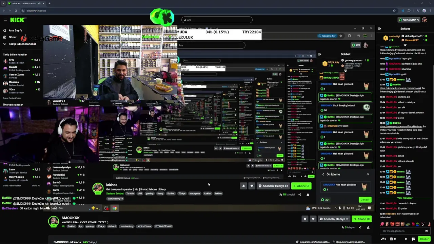Select the Justchatting tag
The height and width of the screenshot is (244, 434).
127,226
